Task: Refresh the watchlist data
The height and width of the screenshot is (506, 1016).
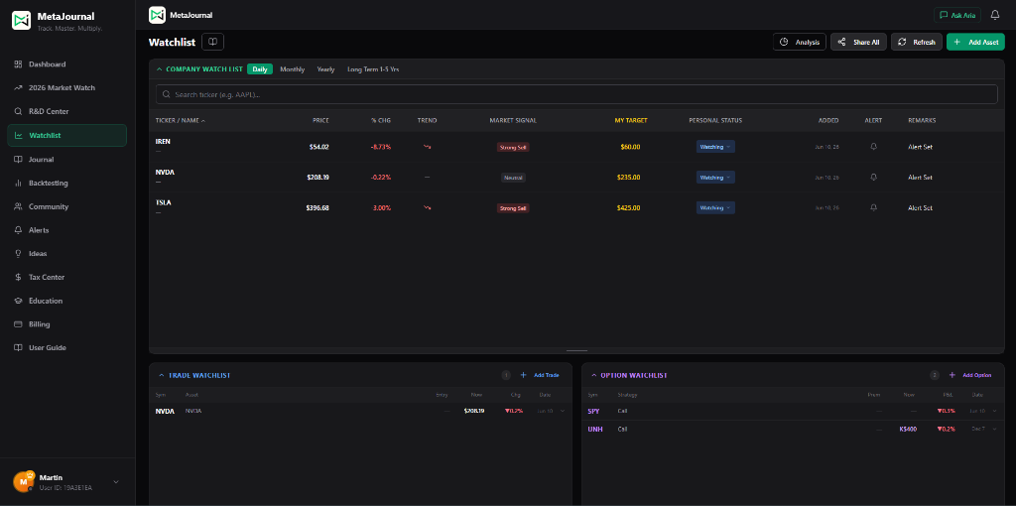Action: point(917,42)
